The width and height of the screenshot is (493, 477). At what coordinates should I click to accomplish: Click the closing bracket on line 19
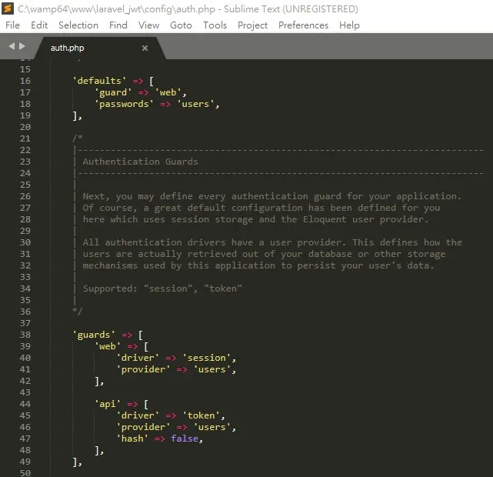[75, 116]
